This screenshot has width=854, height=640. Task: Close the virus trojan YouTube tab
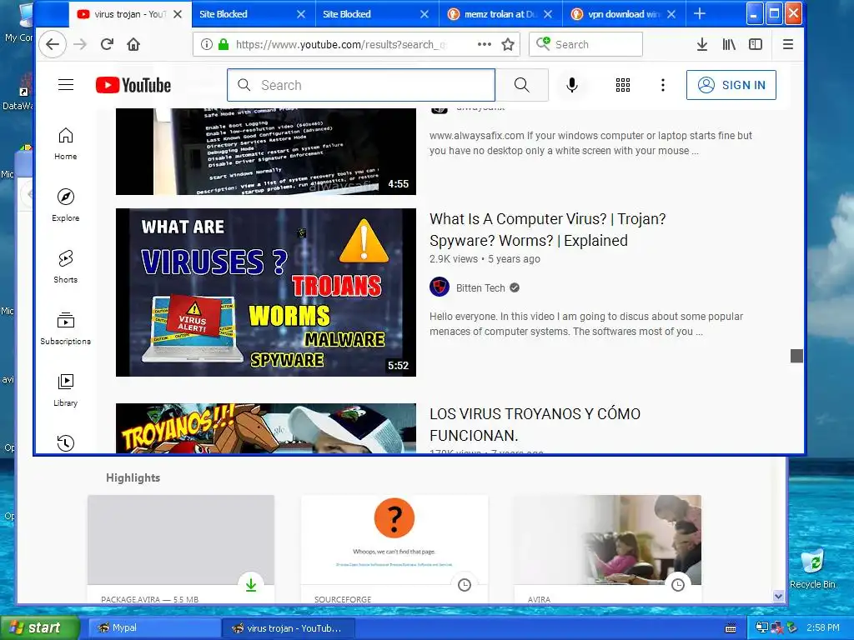click(x=178, y=14)
